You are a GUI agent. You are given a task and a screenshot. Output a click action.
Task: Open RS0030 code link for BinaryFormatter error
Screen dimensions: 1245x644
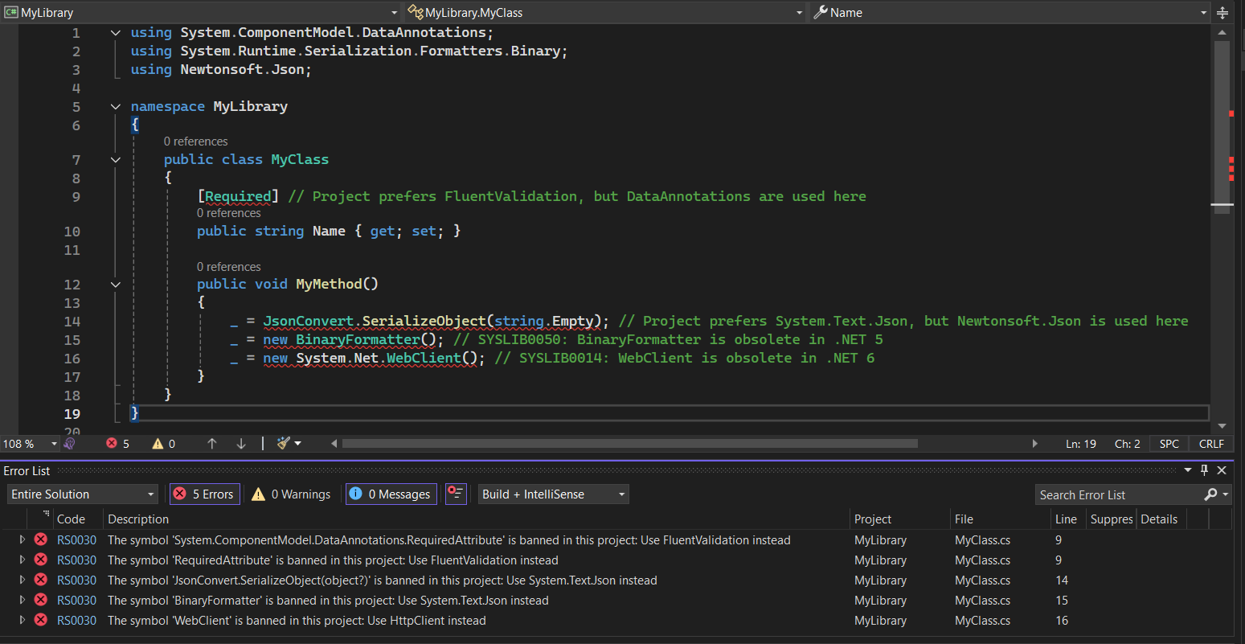point(76,601)
